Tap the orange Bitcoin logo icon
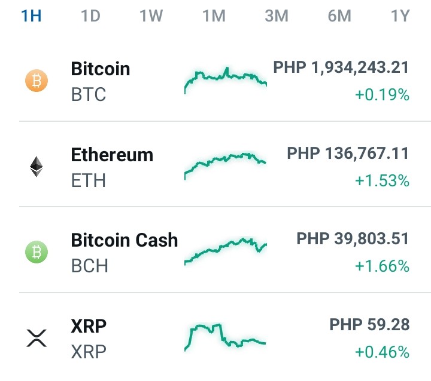Image resolution: width=431 pixels, height=381 pixels. click(37, 81)
